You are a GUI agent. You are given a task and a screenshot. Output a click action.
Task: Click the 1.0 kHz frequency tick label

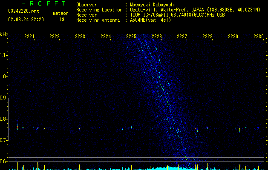(x=3, y=76)
